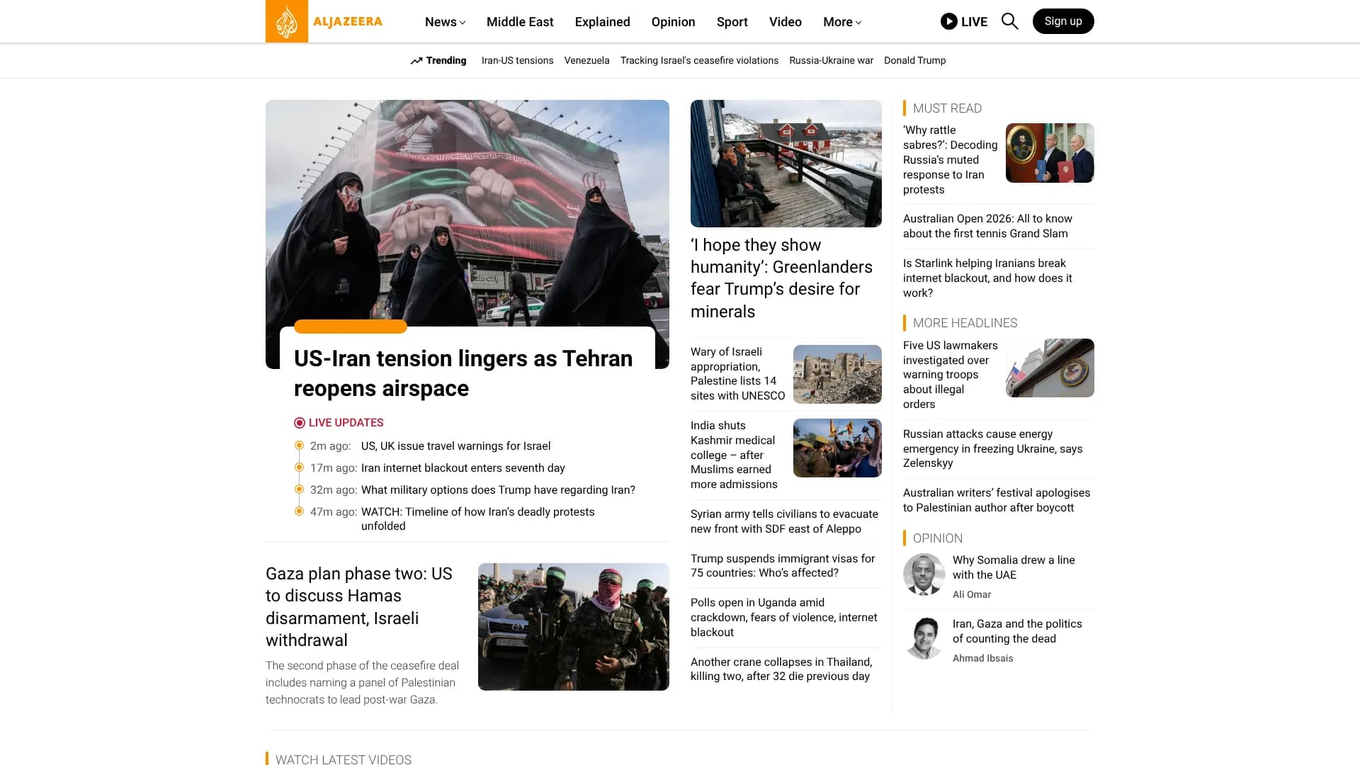Open Iran-US tensions trending link
The width and height of the screenshot is (1360, 765).
517,61
